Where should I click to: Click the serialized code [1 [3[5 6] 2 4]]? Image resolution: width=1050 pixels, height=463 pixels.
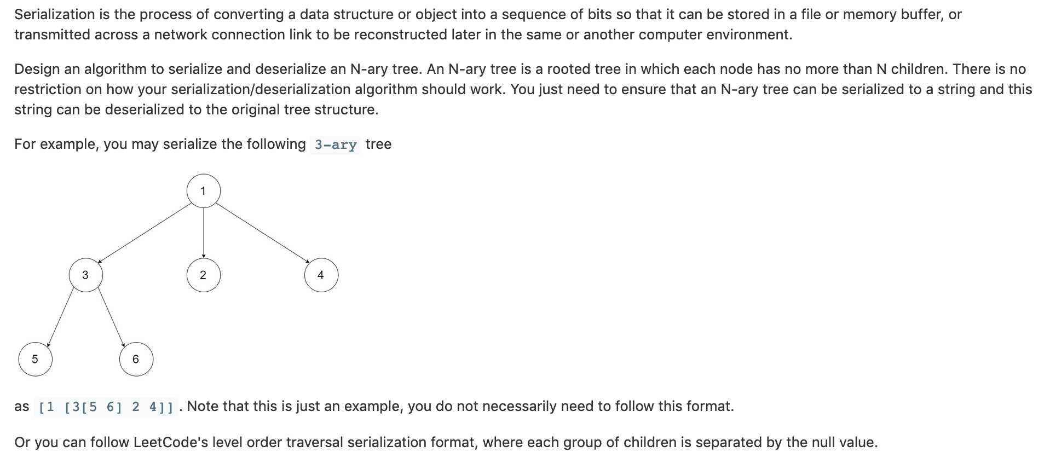(106, 407)
